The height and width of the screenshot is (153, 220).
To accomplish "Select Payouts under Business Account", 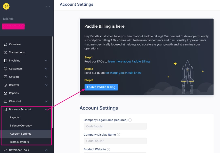I will (x=15, y=117).
